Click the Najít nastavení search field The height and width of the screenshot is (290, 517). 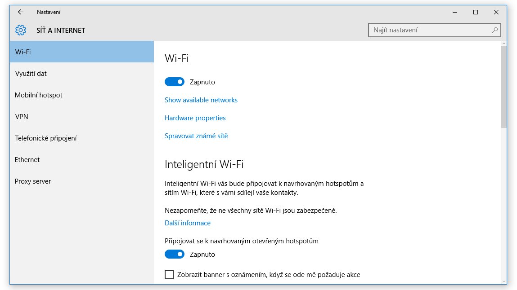click(x=435, y=30)
